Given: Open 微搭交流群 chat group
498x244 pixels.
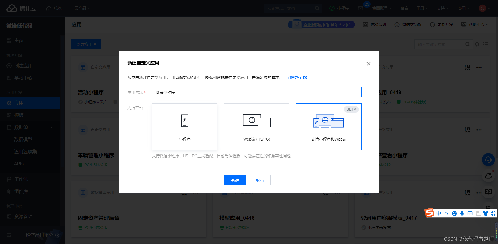Looking at the screenshot, I should click(408, 25).
